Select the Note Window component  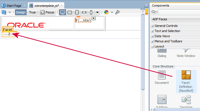186,53
